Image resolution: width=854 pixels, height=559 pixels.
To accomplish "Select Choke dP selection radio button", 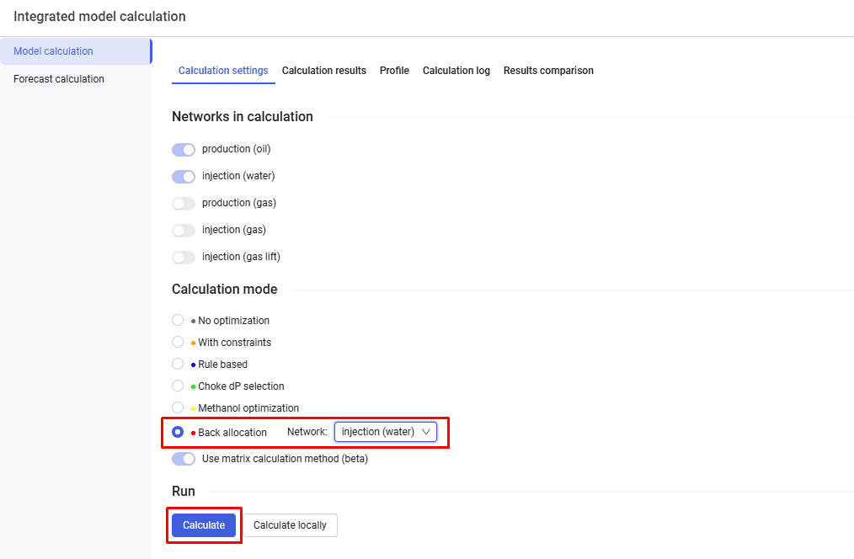I will click(178, 386).
